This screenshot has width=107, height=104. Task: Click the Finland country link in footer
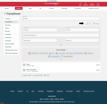click(x=52, y=99)
